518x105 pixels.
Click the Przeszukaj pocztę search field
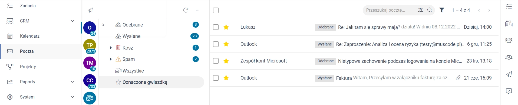tap(390, 10)
